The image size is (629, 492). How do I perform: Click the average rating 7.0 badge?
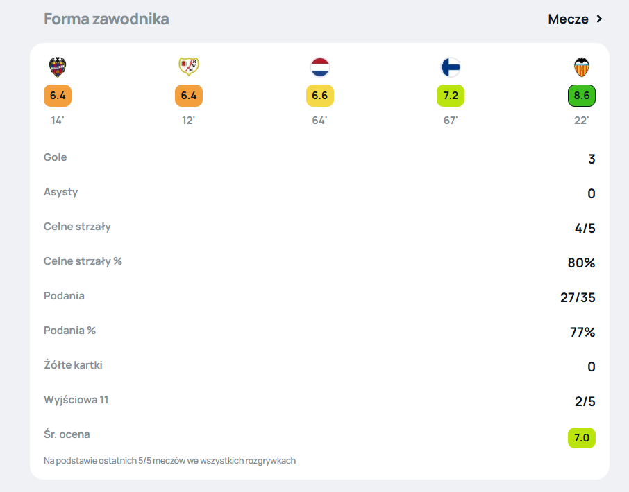pos(582,437)
